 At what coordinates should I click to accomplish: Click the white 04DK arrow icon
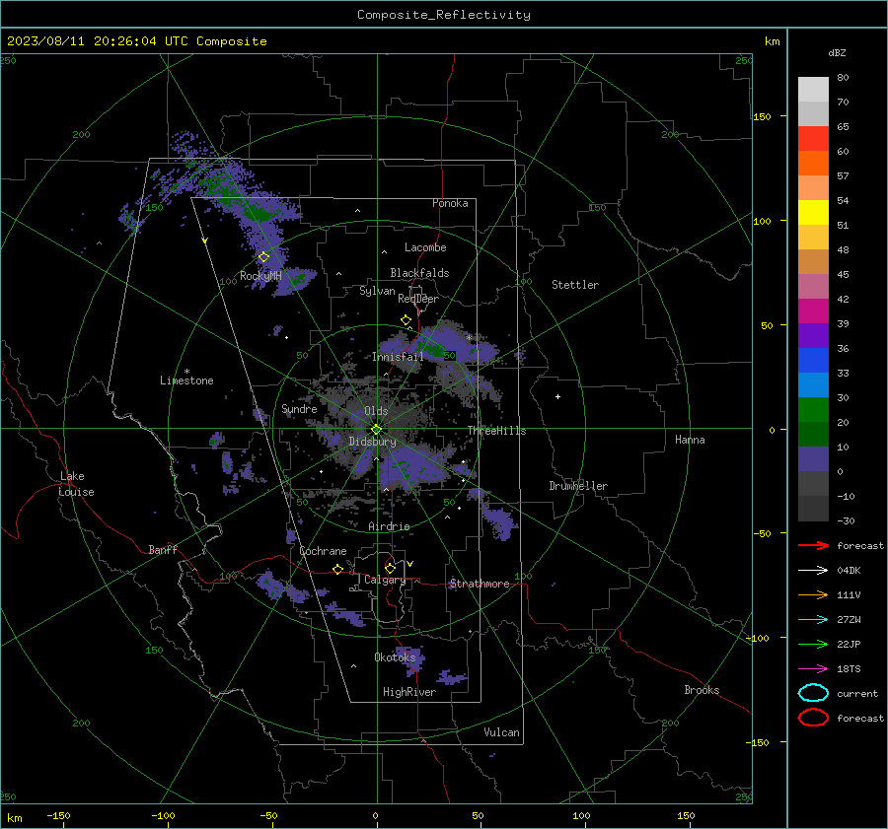(813, 570)
